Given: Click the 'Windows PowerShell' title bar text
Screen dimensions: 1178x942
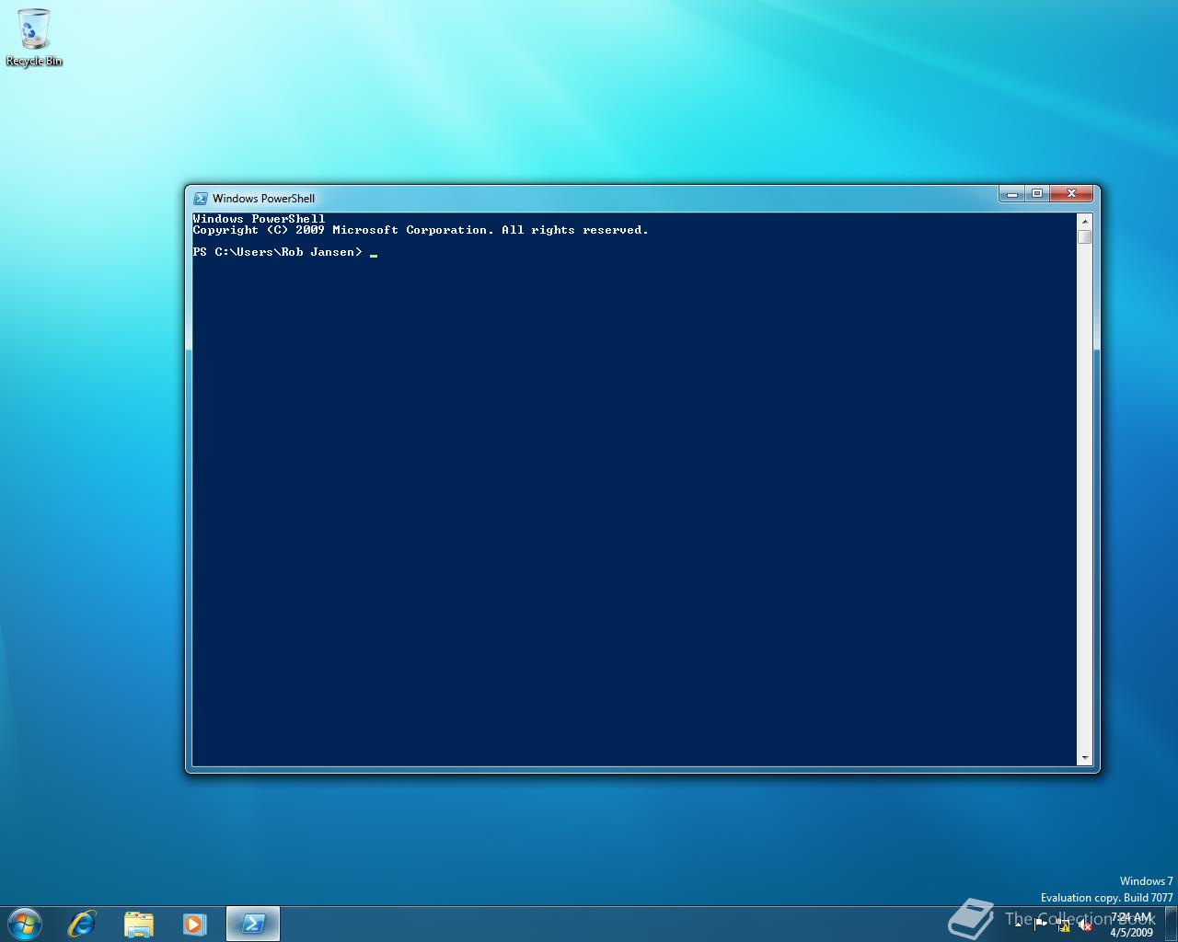Looking at the screenshot, I should tap(263, 198).
